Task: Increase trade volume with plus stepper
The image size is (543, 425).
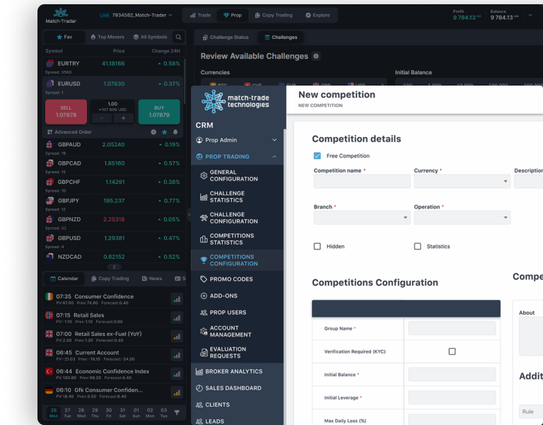Action: [123, 118]
